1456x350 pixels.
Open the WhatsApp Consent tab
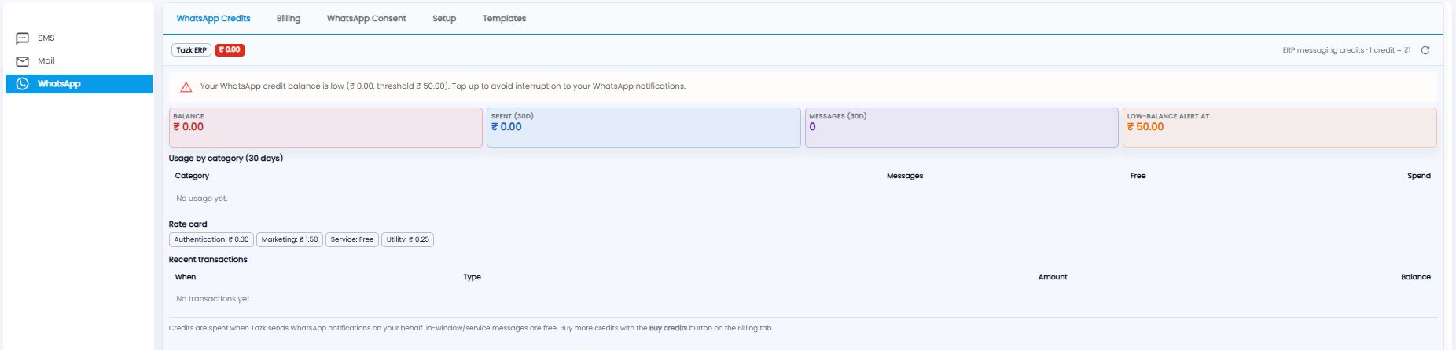[366, 18]
